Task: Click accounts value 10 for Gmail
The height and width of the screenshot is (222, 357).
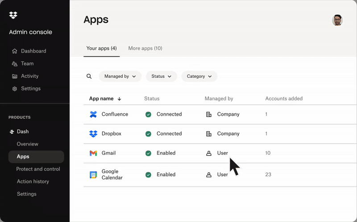Action: click(268, 153)
